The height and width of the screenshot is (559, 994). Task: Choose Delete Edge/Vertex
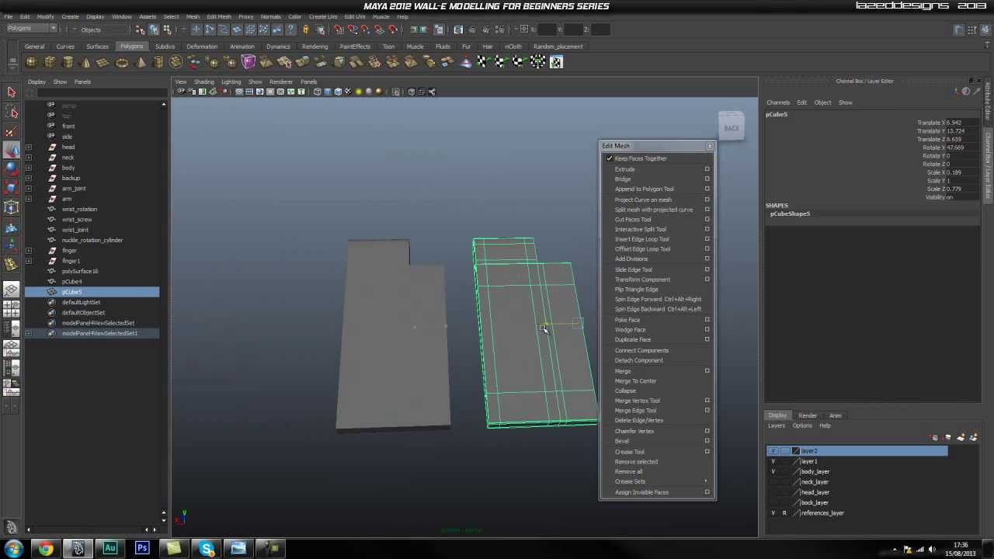pyautogui.click(x=639, y=420)
